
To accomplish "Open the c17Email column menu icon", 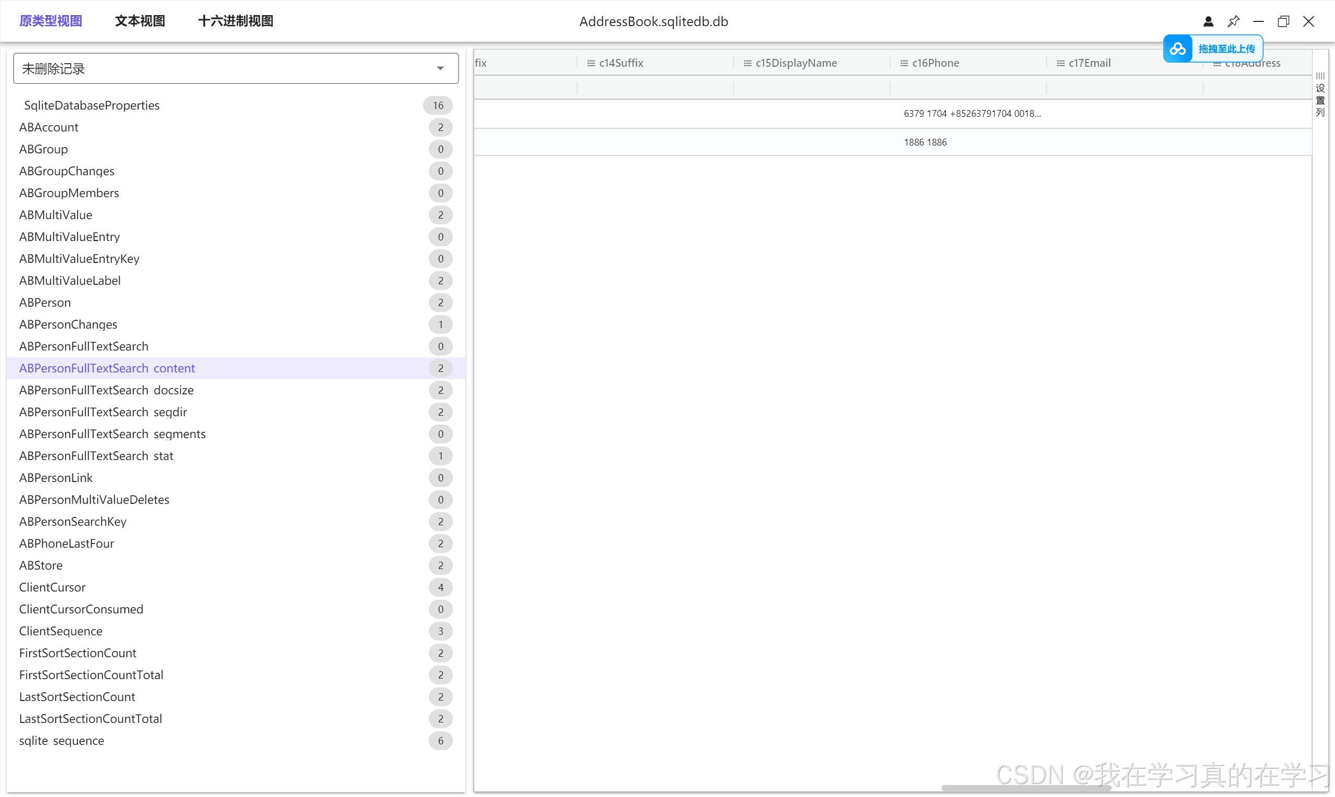I will tap(1060, 63).
